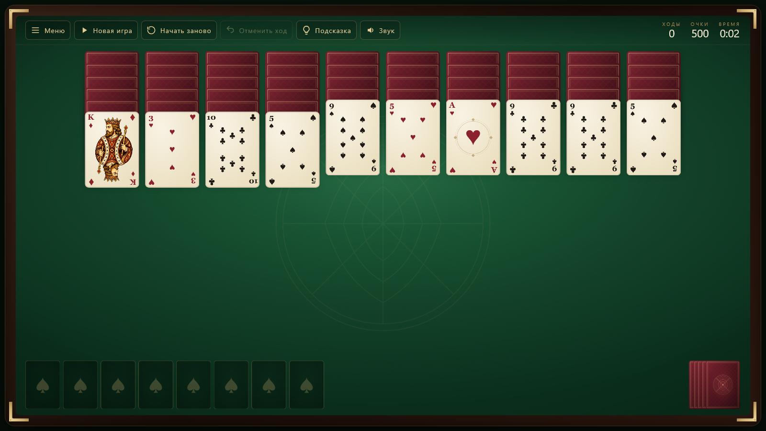Viewport: 766px width, 431px height.
Task: Select the King of diamonds card
Action: tap(112, 150)
